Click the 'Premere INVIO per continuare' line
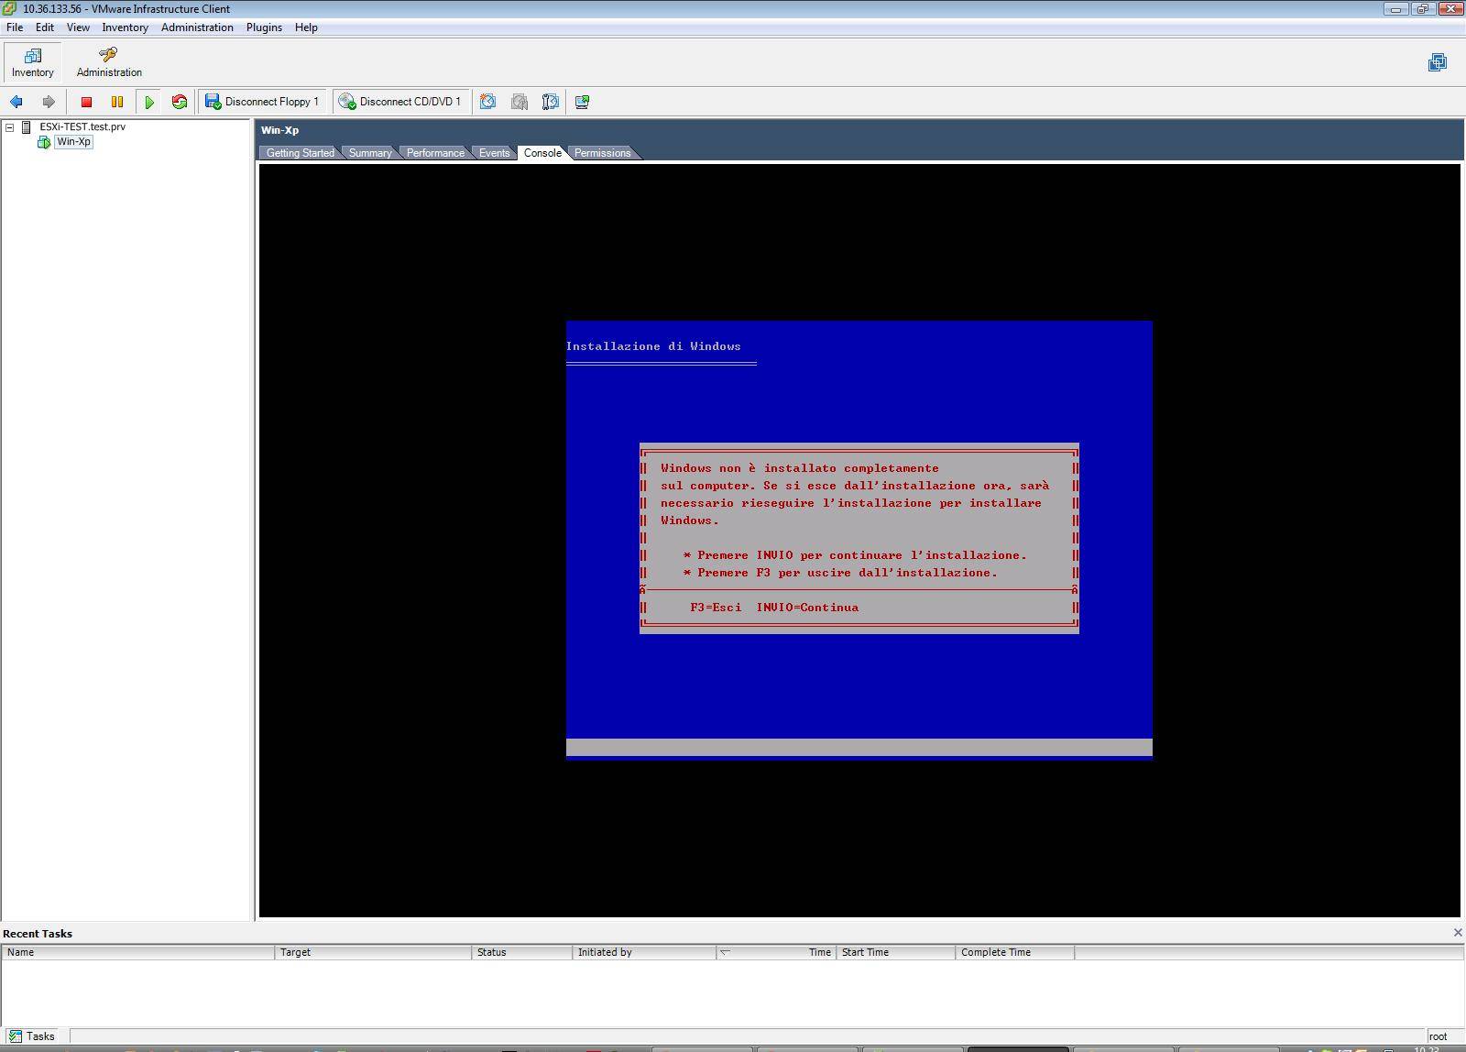This screenshot has width=1466, height=1052. tap(855, 555)
